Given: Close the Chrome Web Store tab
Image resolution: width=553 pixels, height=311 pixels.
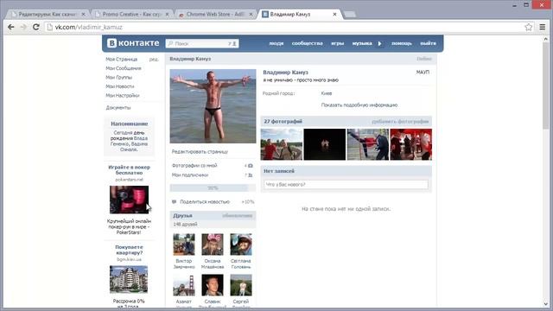Looking at the screenshot, I should 251,14.
